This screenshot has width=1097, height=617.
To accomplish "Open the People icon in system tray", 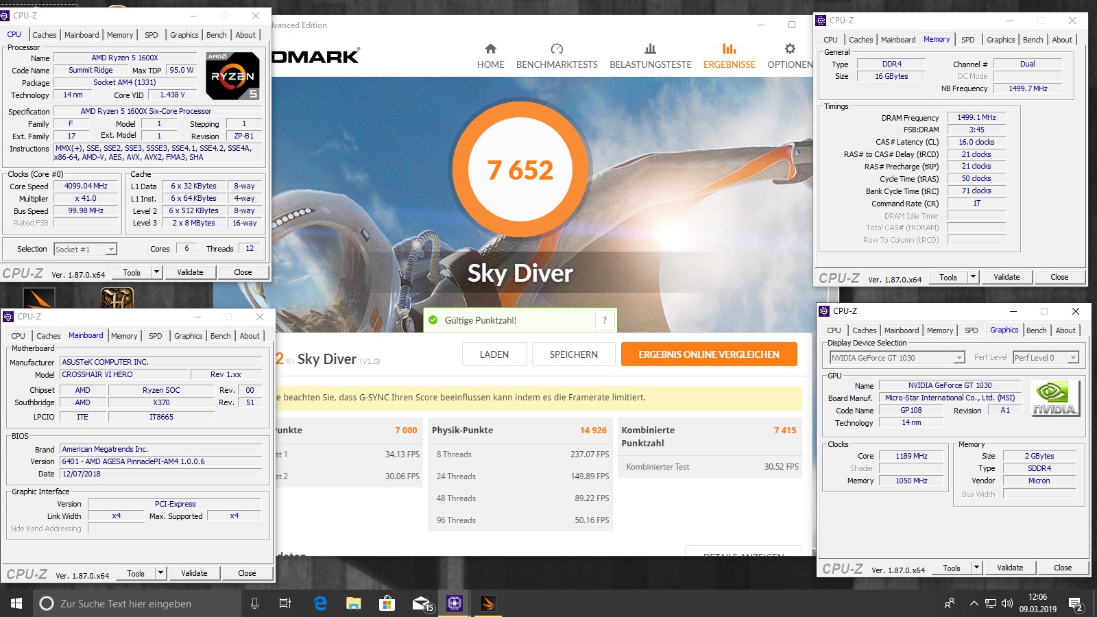I will coord(950,603).
